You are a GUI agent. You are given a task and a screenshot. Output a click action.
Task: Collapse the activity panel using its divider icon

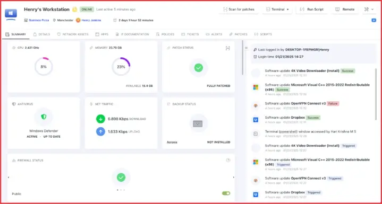pos(246,48)
